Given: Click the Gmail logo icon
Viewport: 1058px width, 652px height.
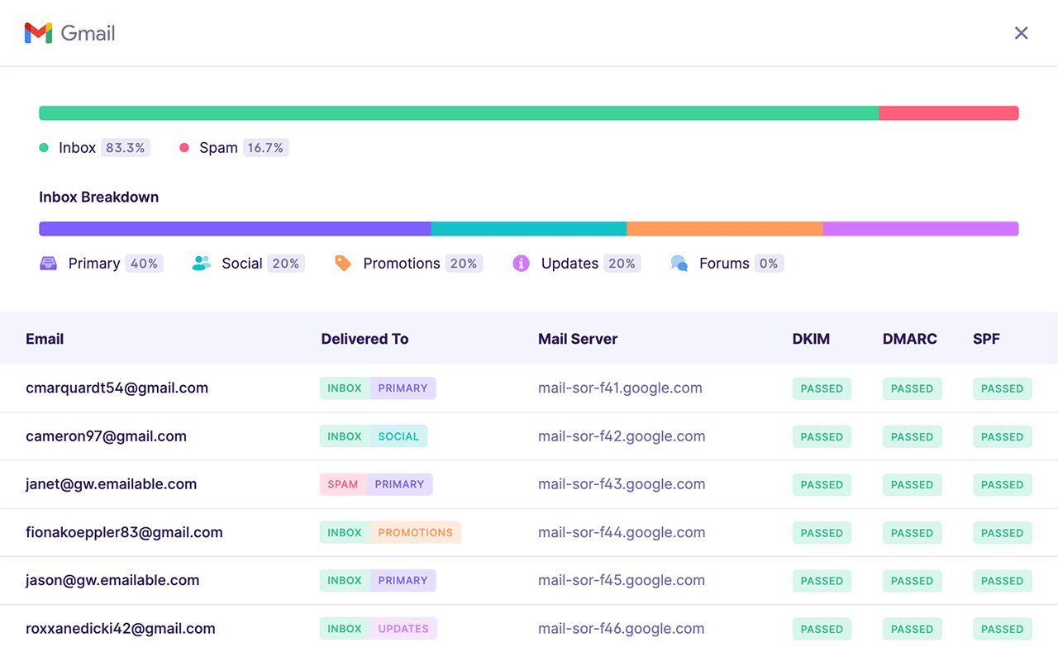Looking at the screenshot, I should (39, 33).
